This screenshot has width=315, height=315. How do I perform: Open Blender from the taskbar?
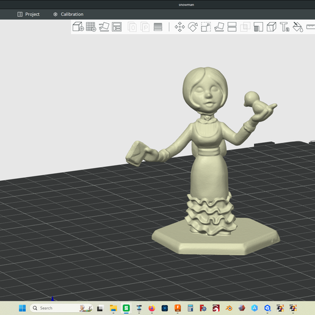coord(229,308)
